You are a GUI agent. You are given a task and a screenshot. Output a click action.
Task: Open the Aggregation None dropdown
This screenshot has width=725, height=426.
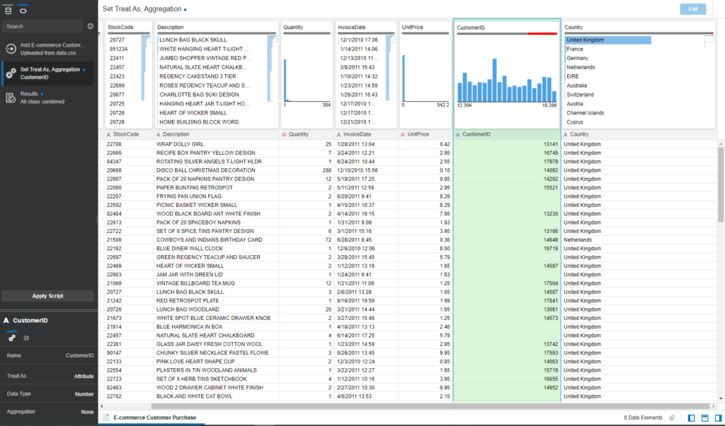(87, 412)
